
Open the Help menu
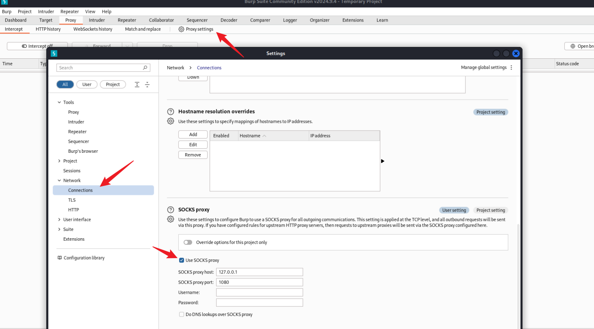tap(107, 12)
